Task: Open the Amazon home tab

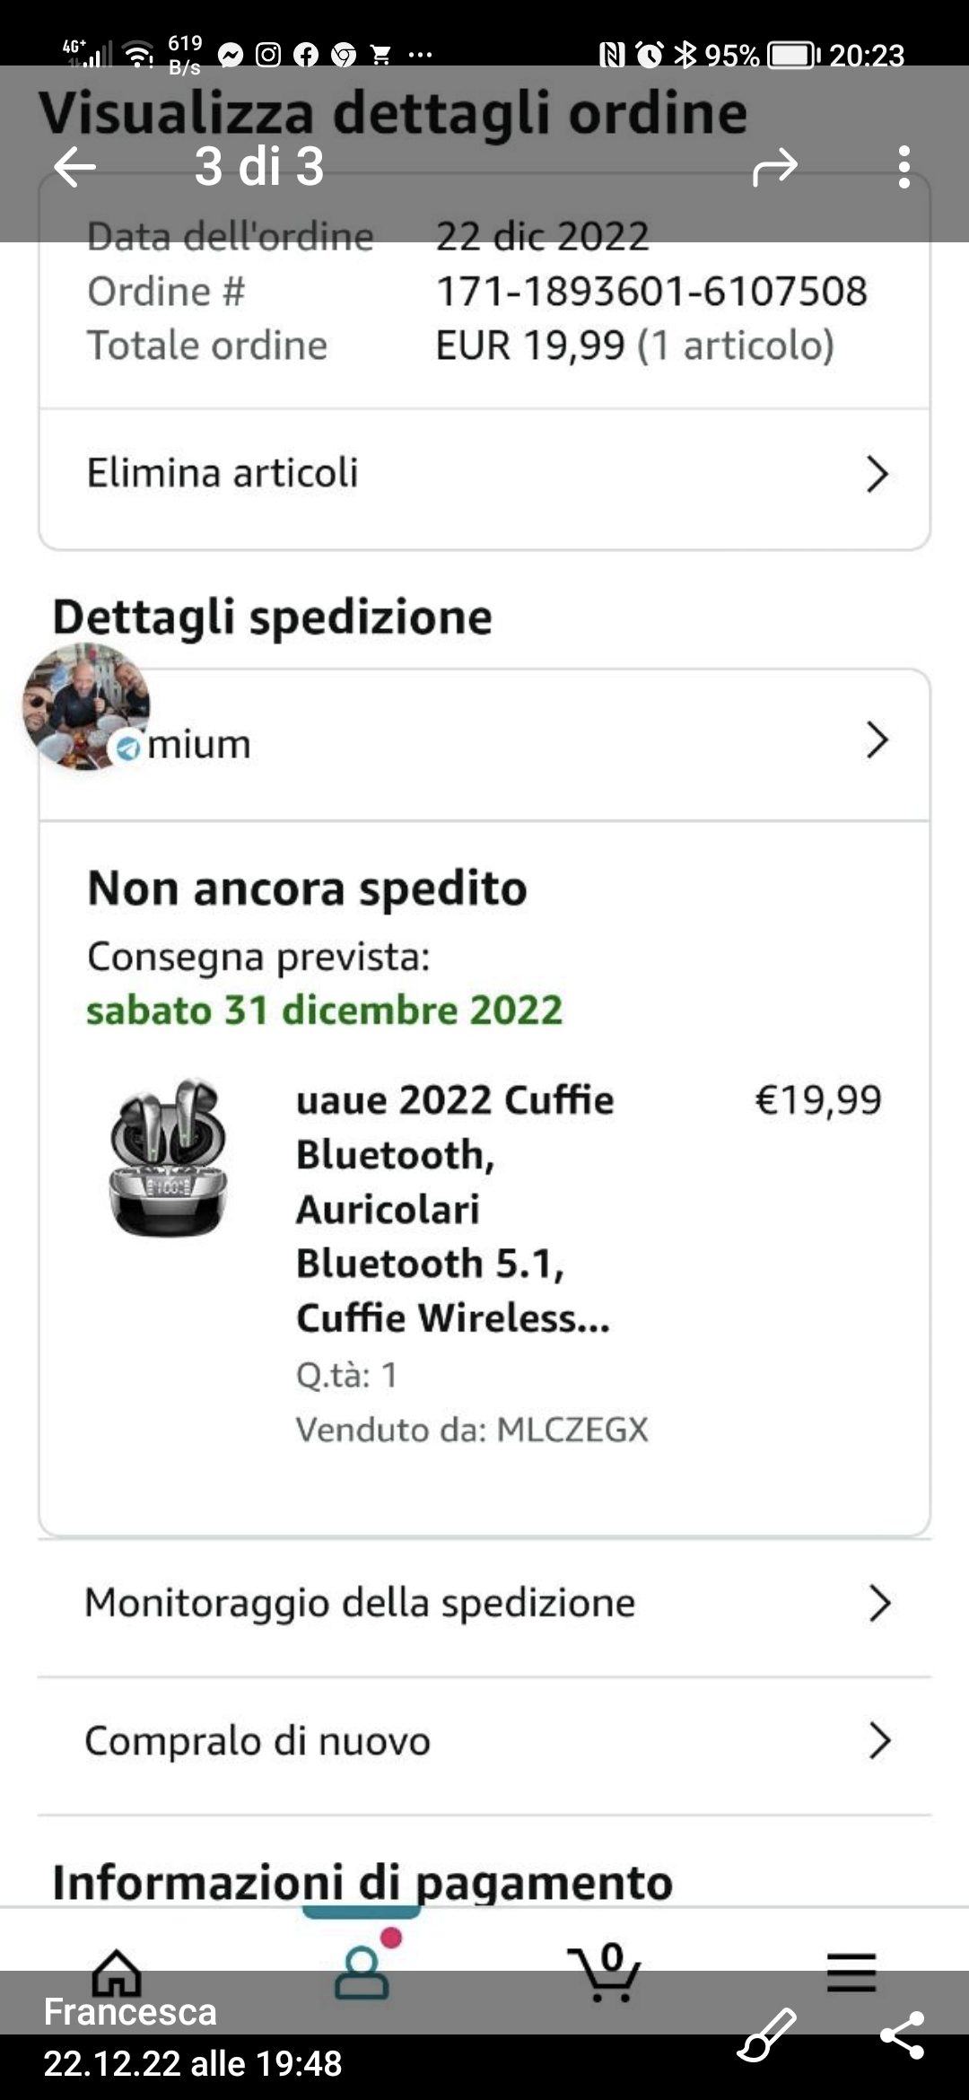Action: [x=117, y=1973]
